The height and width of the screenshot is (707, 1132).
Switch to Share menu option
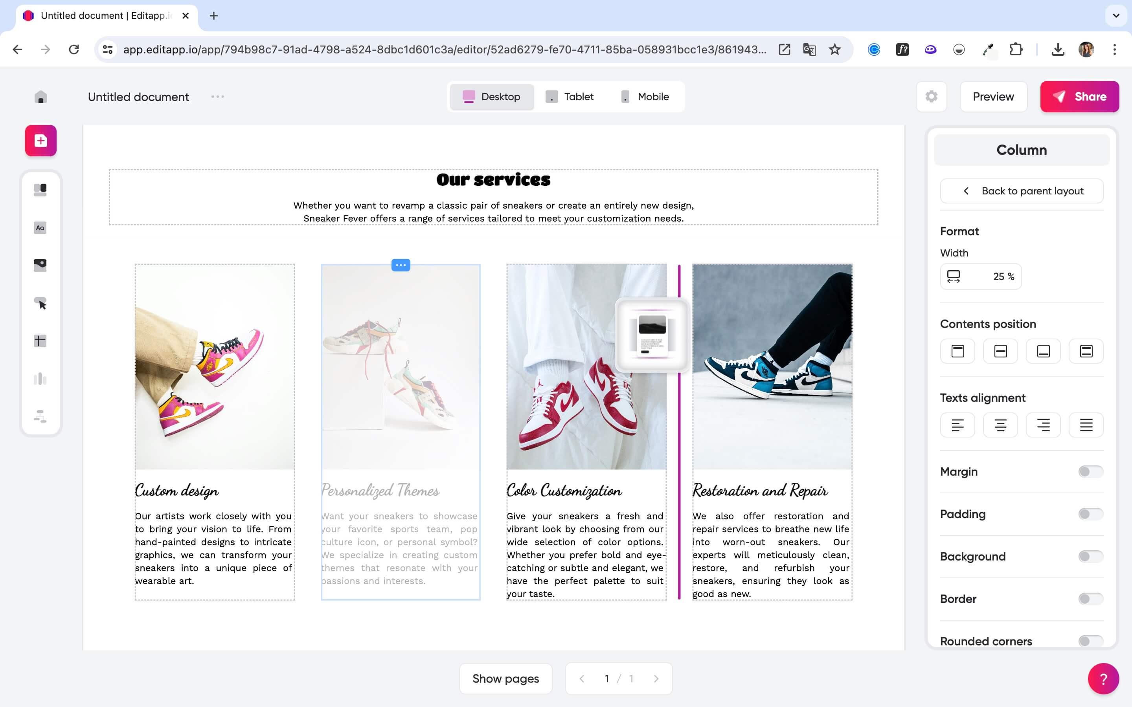pos(1079,96)
